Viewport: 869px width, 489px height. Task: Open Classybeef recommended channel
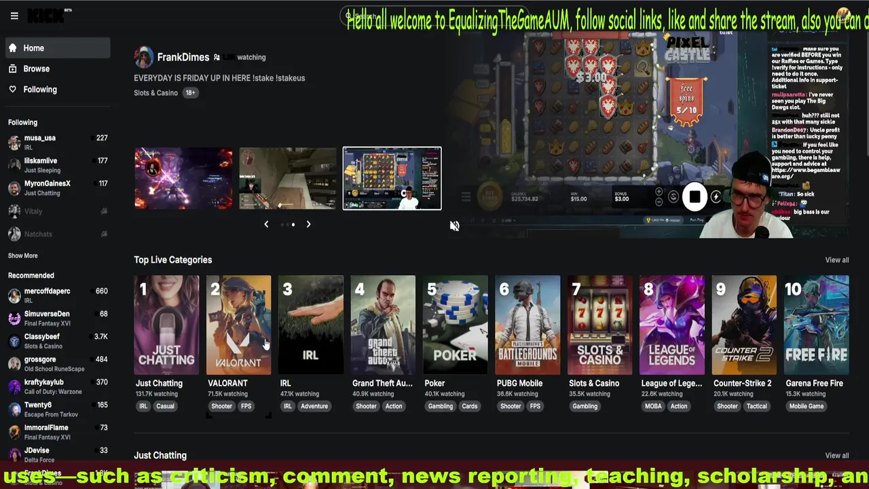57,340
